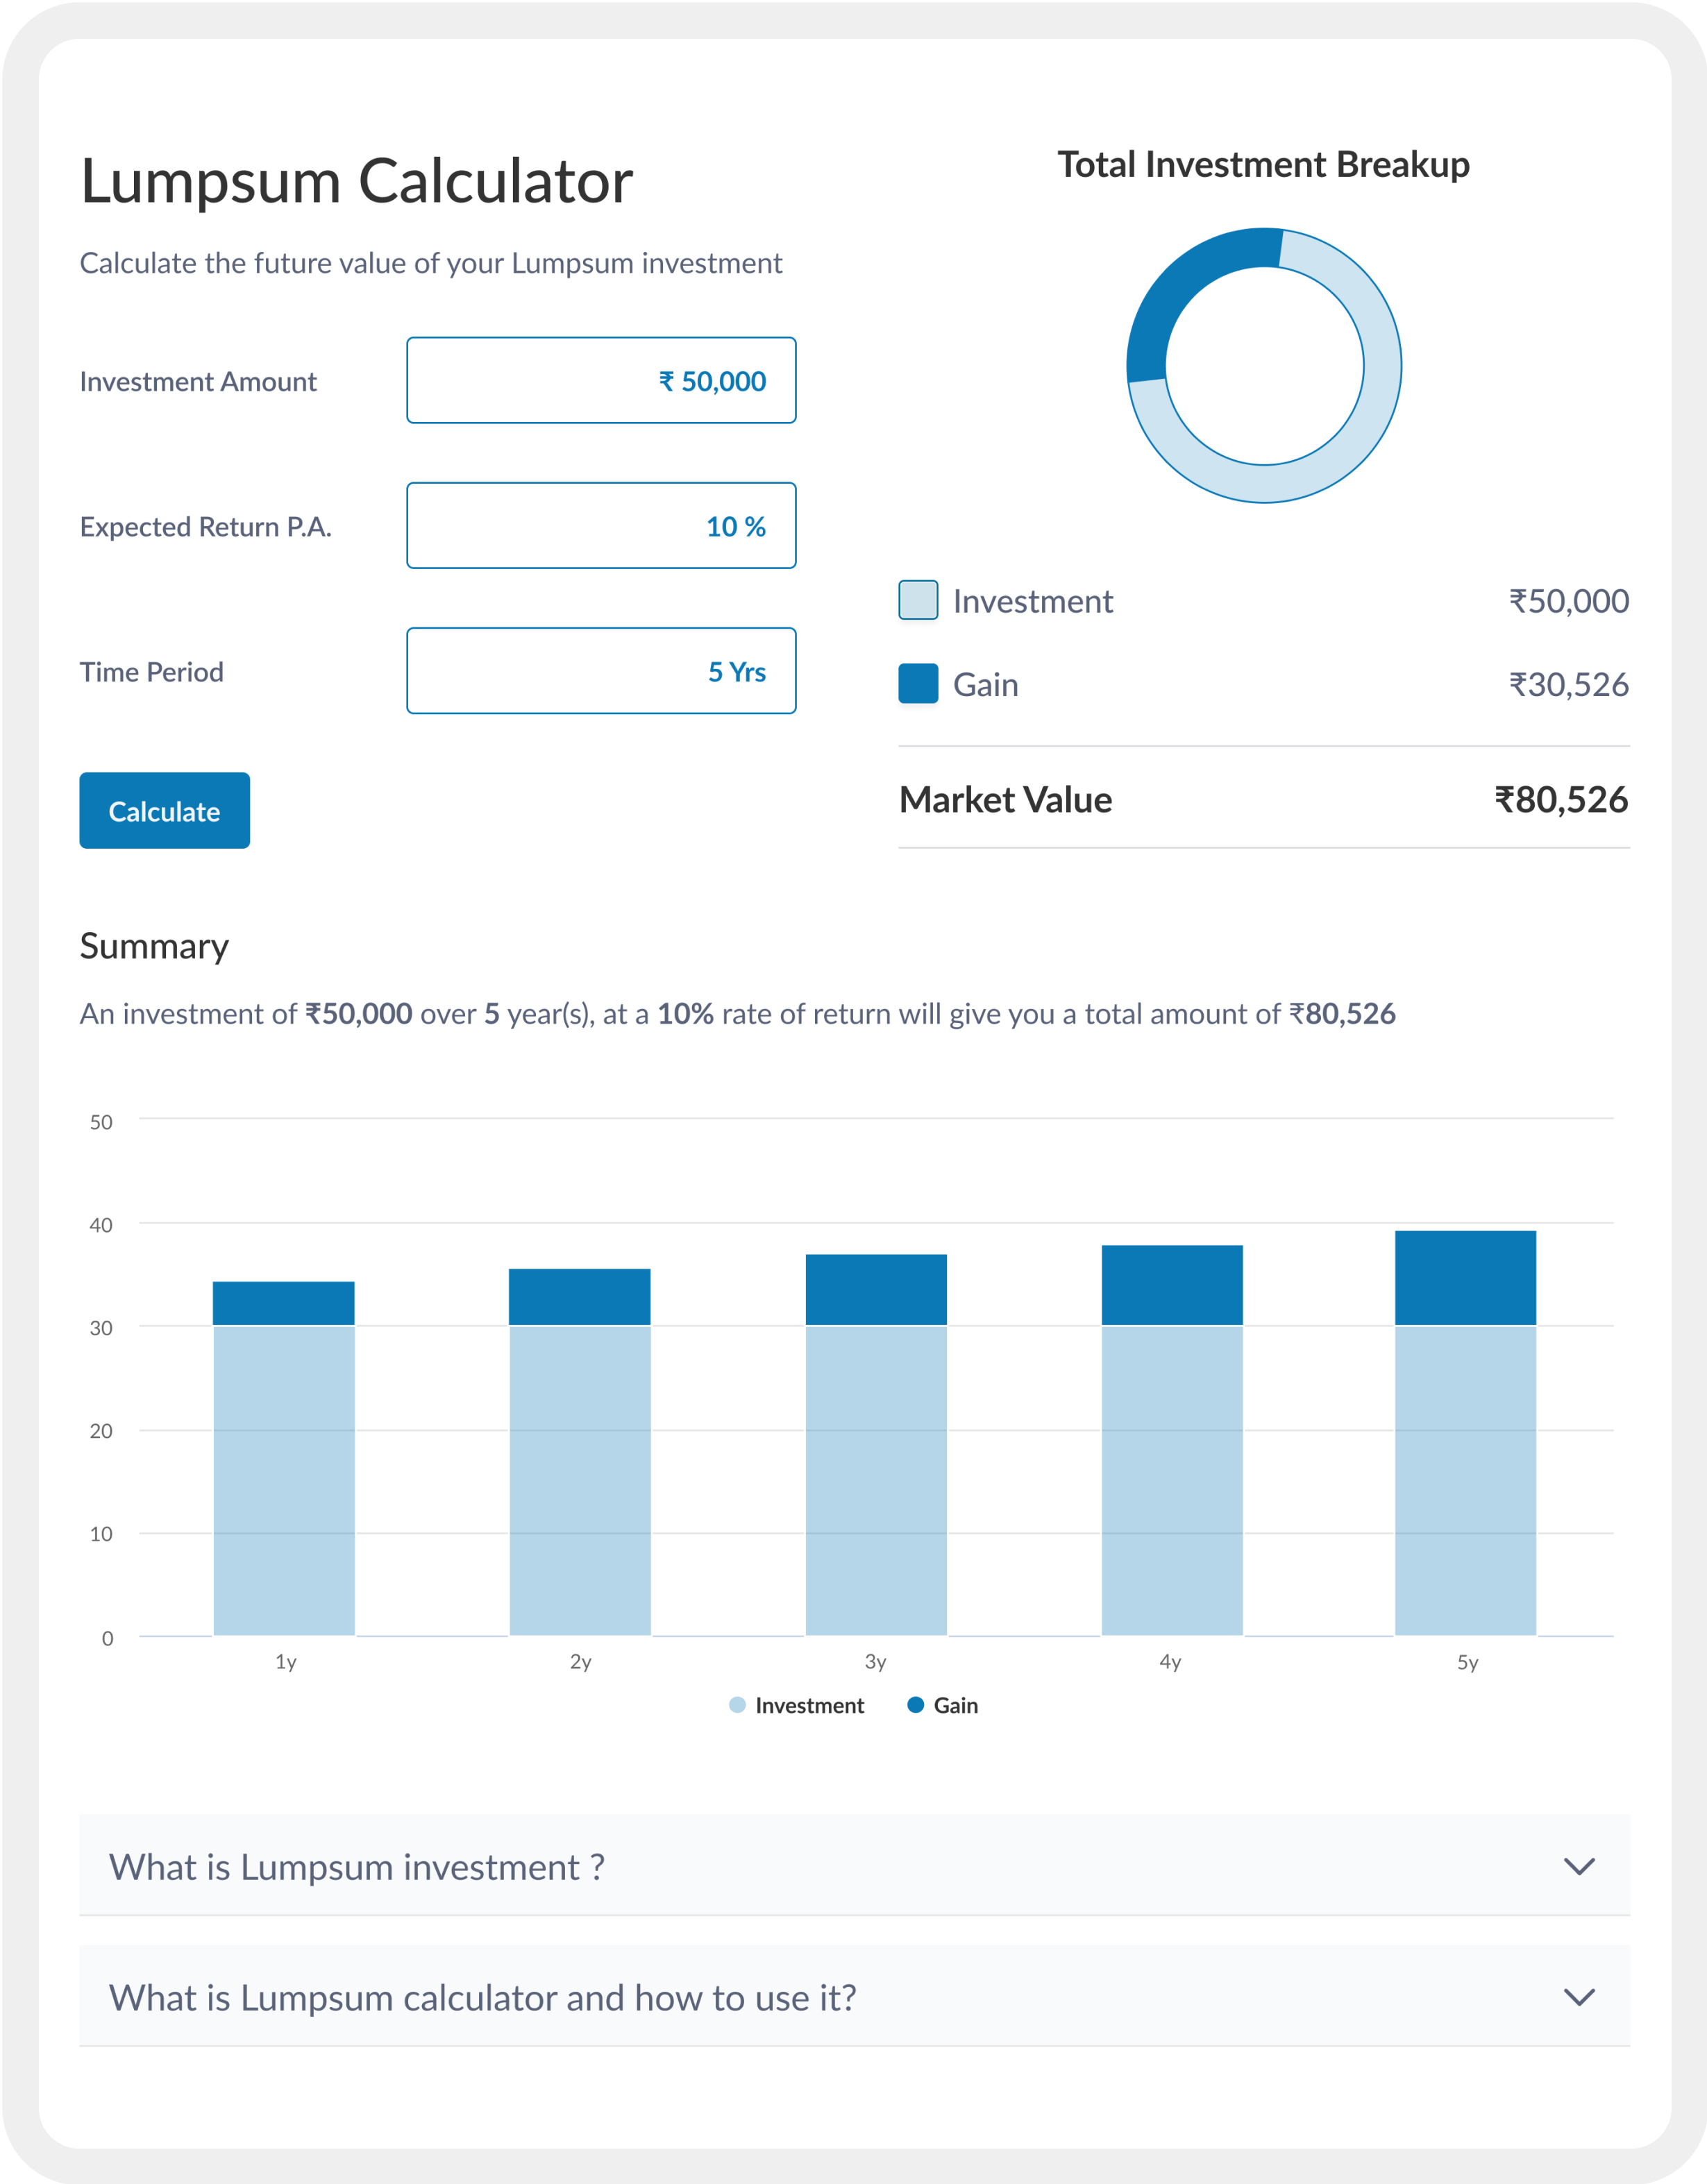Click the 4y x-axis label
Screen dimensions: 1707x2184
point(1170,1662)
